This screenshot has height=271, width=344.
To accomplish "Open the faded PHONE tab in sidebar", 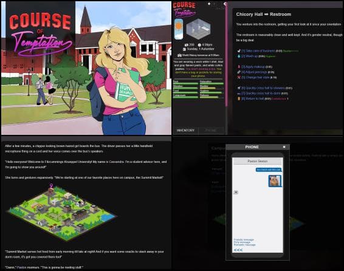I will click(x=211, y=130).
